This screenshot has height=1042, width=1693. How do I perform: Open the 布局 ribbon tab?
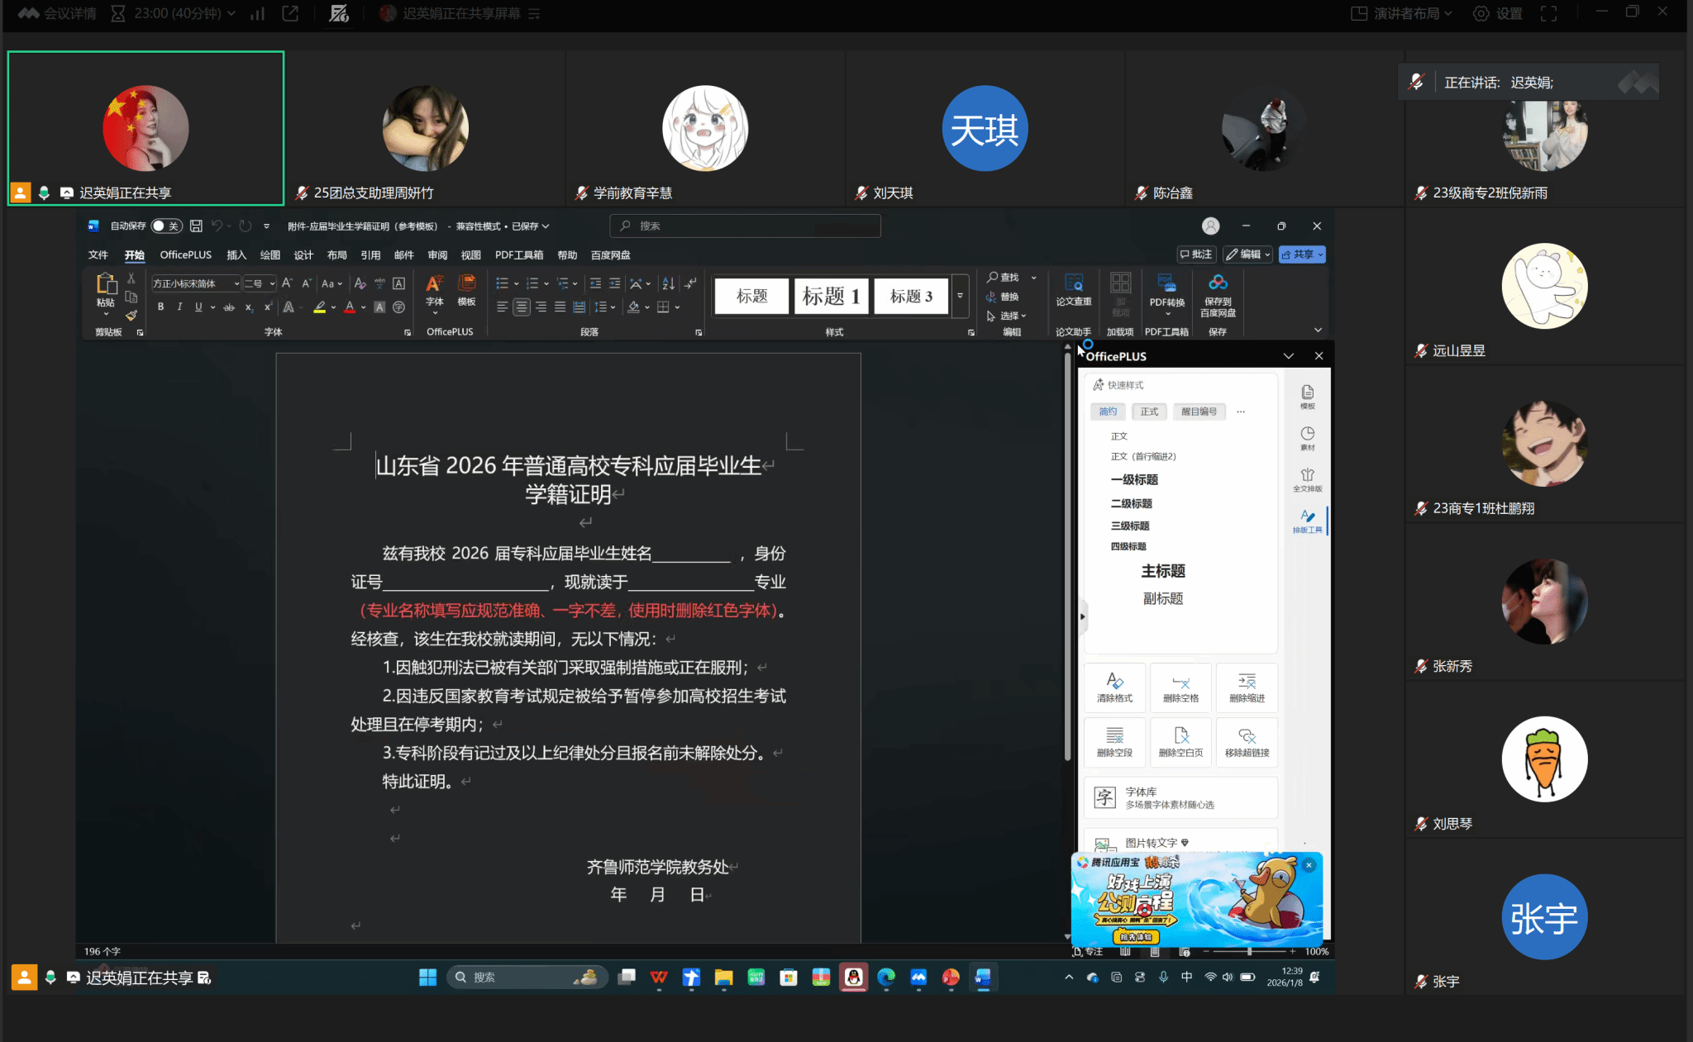tap(336, 255)
